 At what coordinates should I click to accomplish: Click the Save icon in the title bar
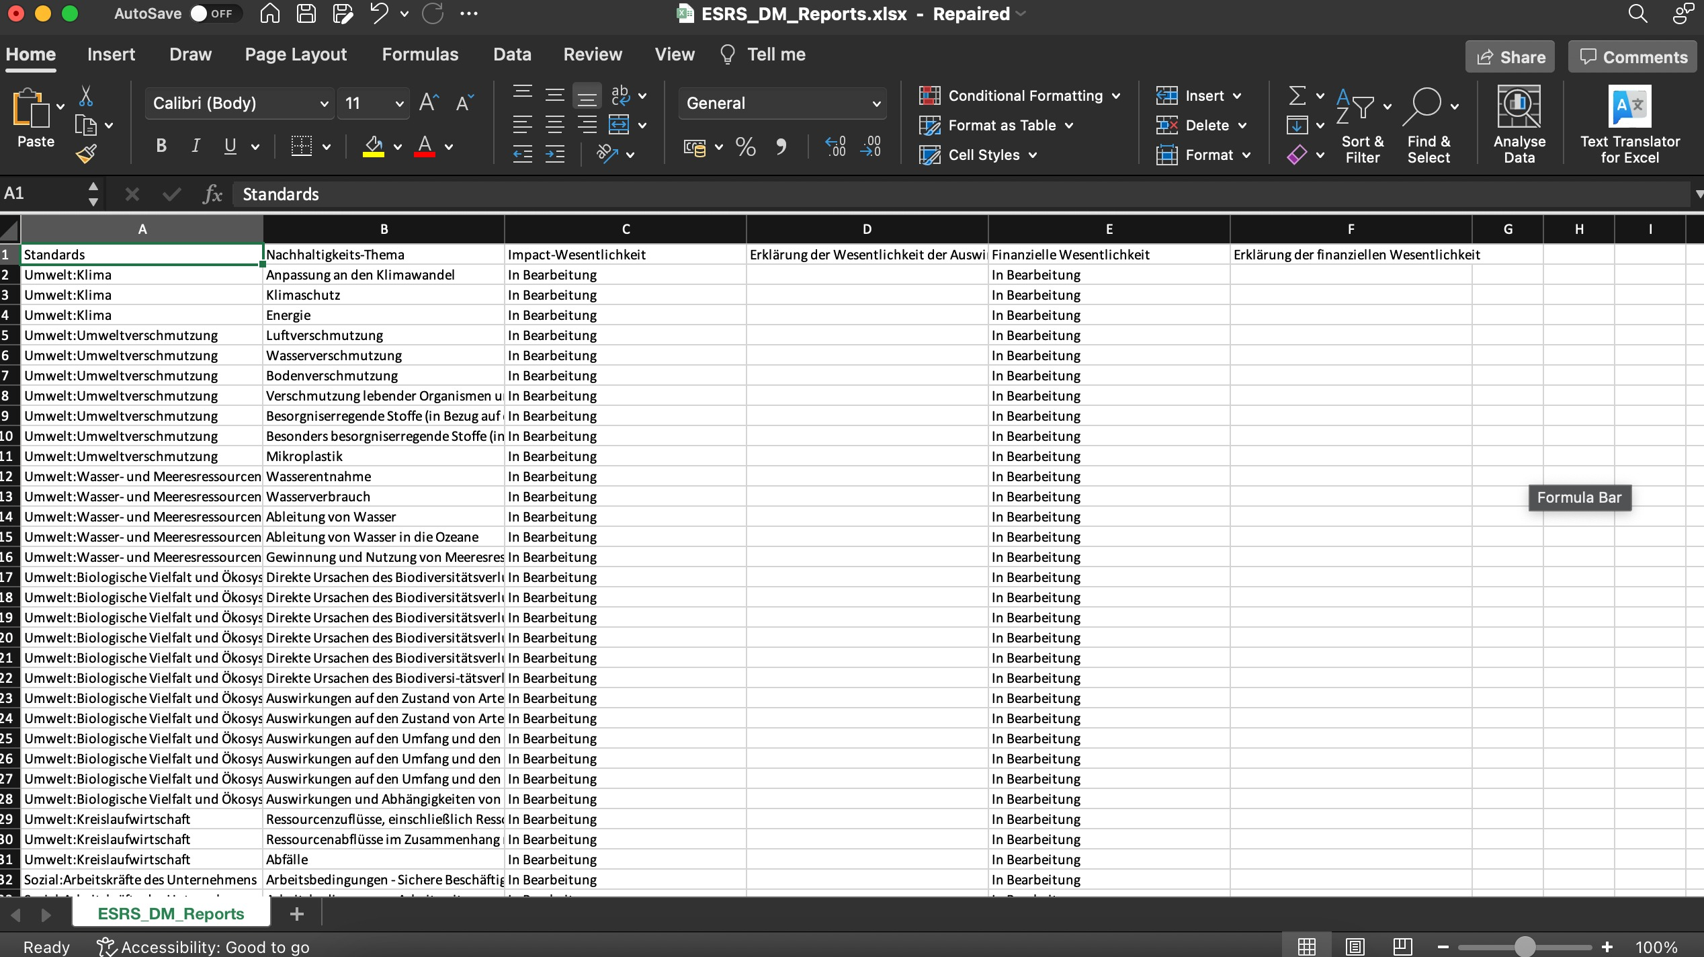pyautogui.click(x=306, y=13)
